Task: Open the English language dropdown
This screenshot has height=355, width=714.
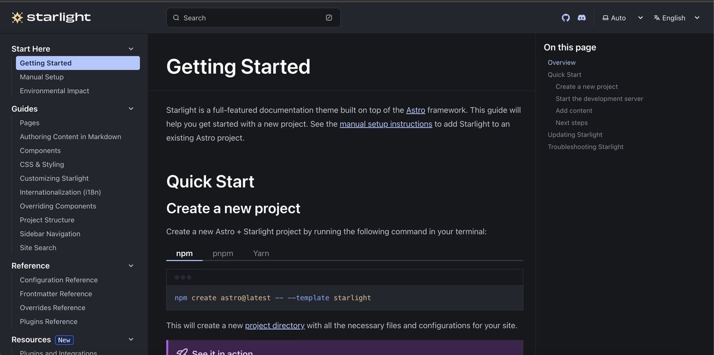Action: click(x=677, y=18)
